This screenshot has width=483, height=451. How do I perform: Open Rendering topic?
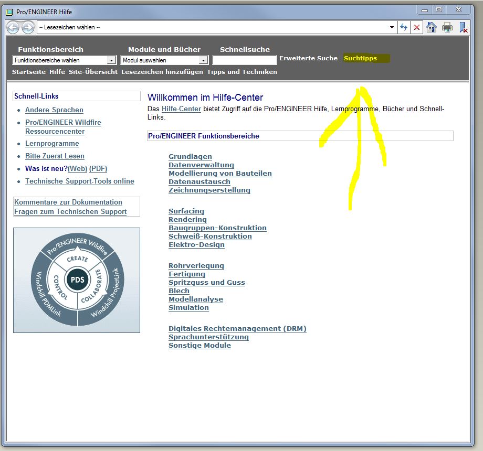[x=187, y=220]
